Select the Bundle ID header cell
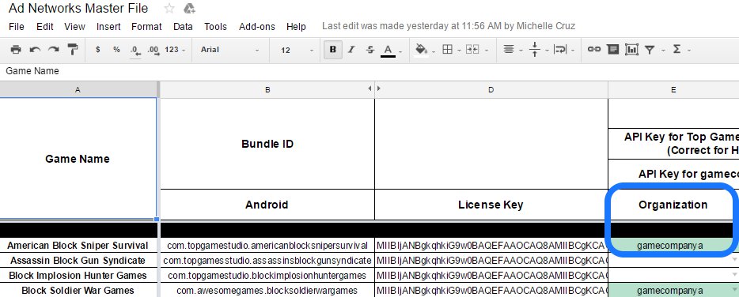Screen dimensions: 739x297 (x=267, y=144)
